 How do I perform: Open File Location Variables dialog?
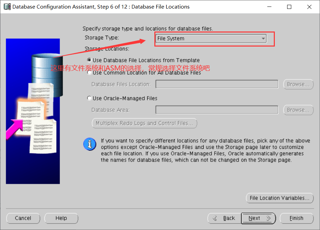click(280, 198)
